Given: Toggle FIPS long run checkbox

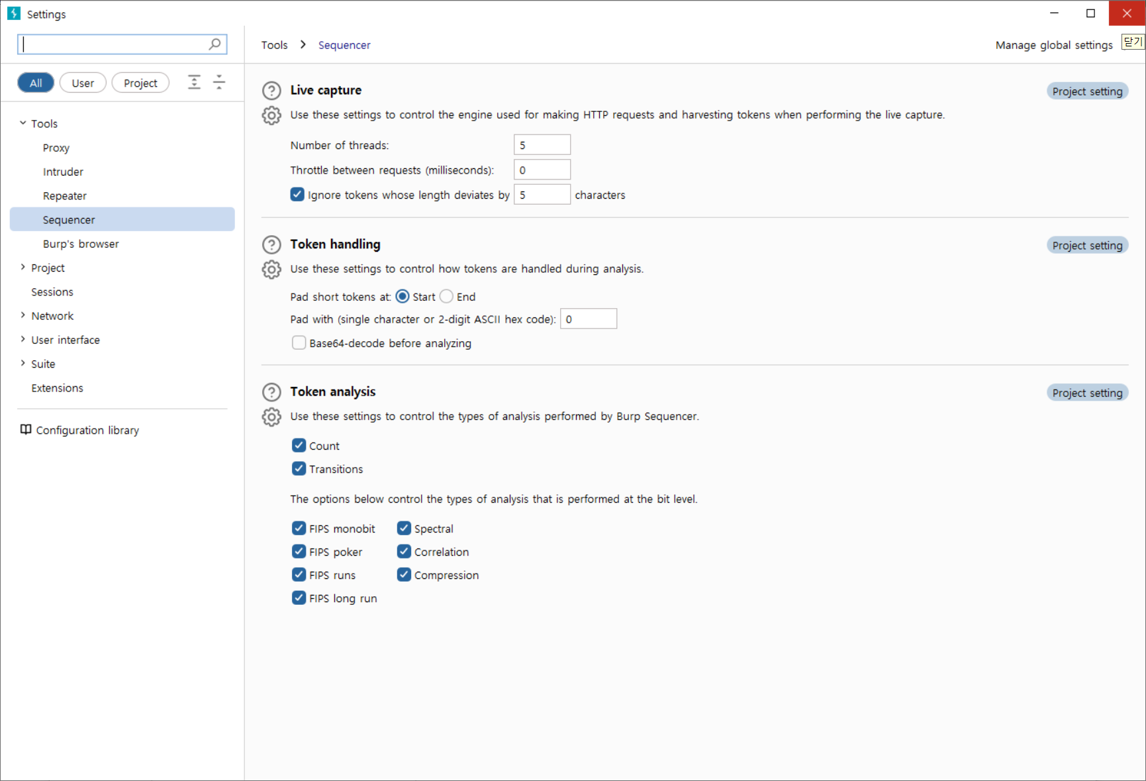Looking at the screenshot, I should coord(299,598).
